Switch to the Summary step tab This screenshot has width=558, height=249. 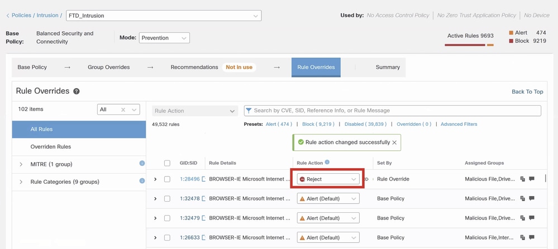coord(388,67)
